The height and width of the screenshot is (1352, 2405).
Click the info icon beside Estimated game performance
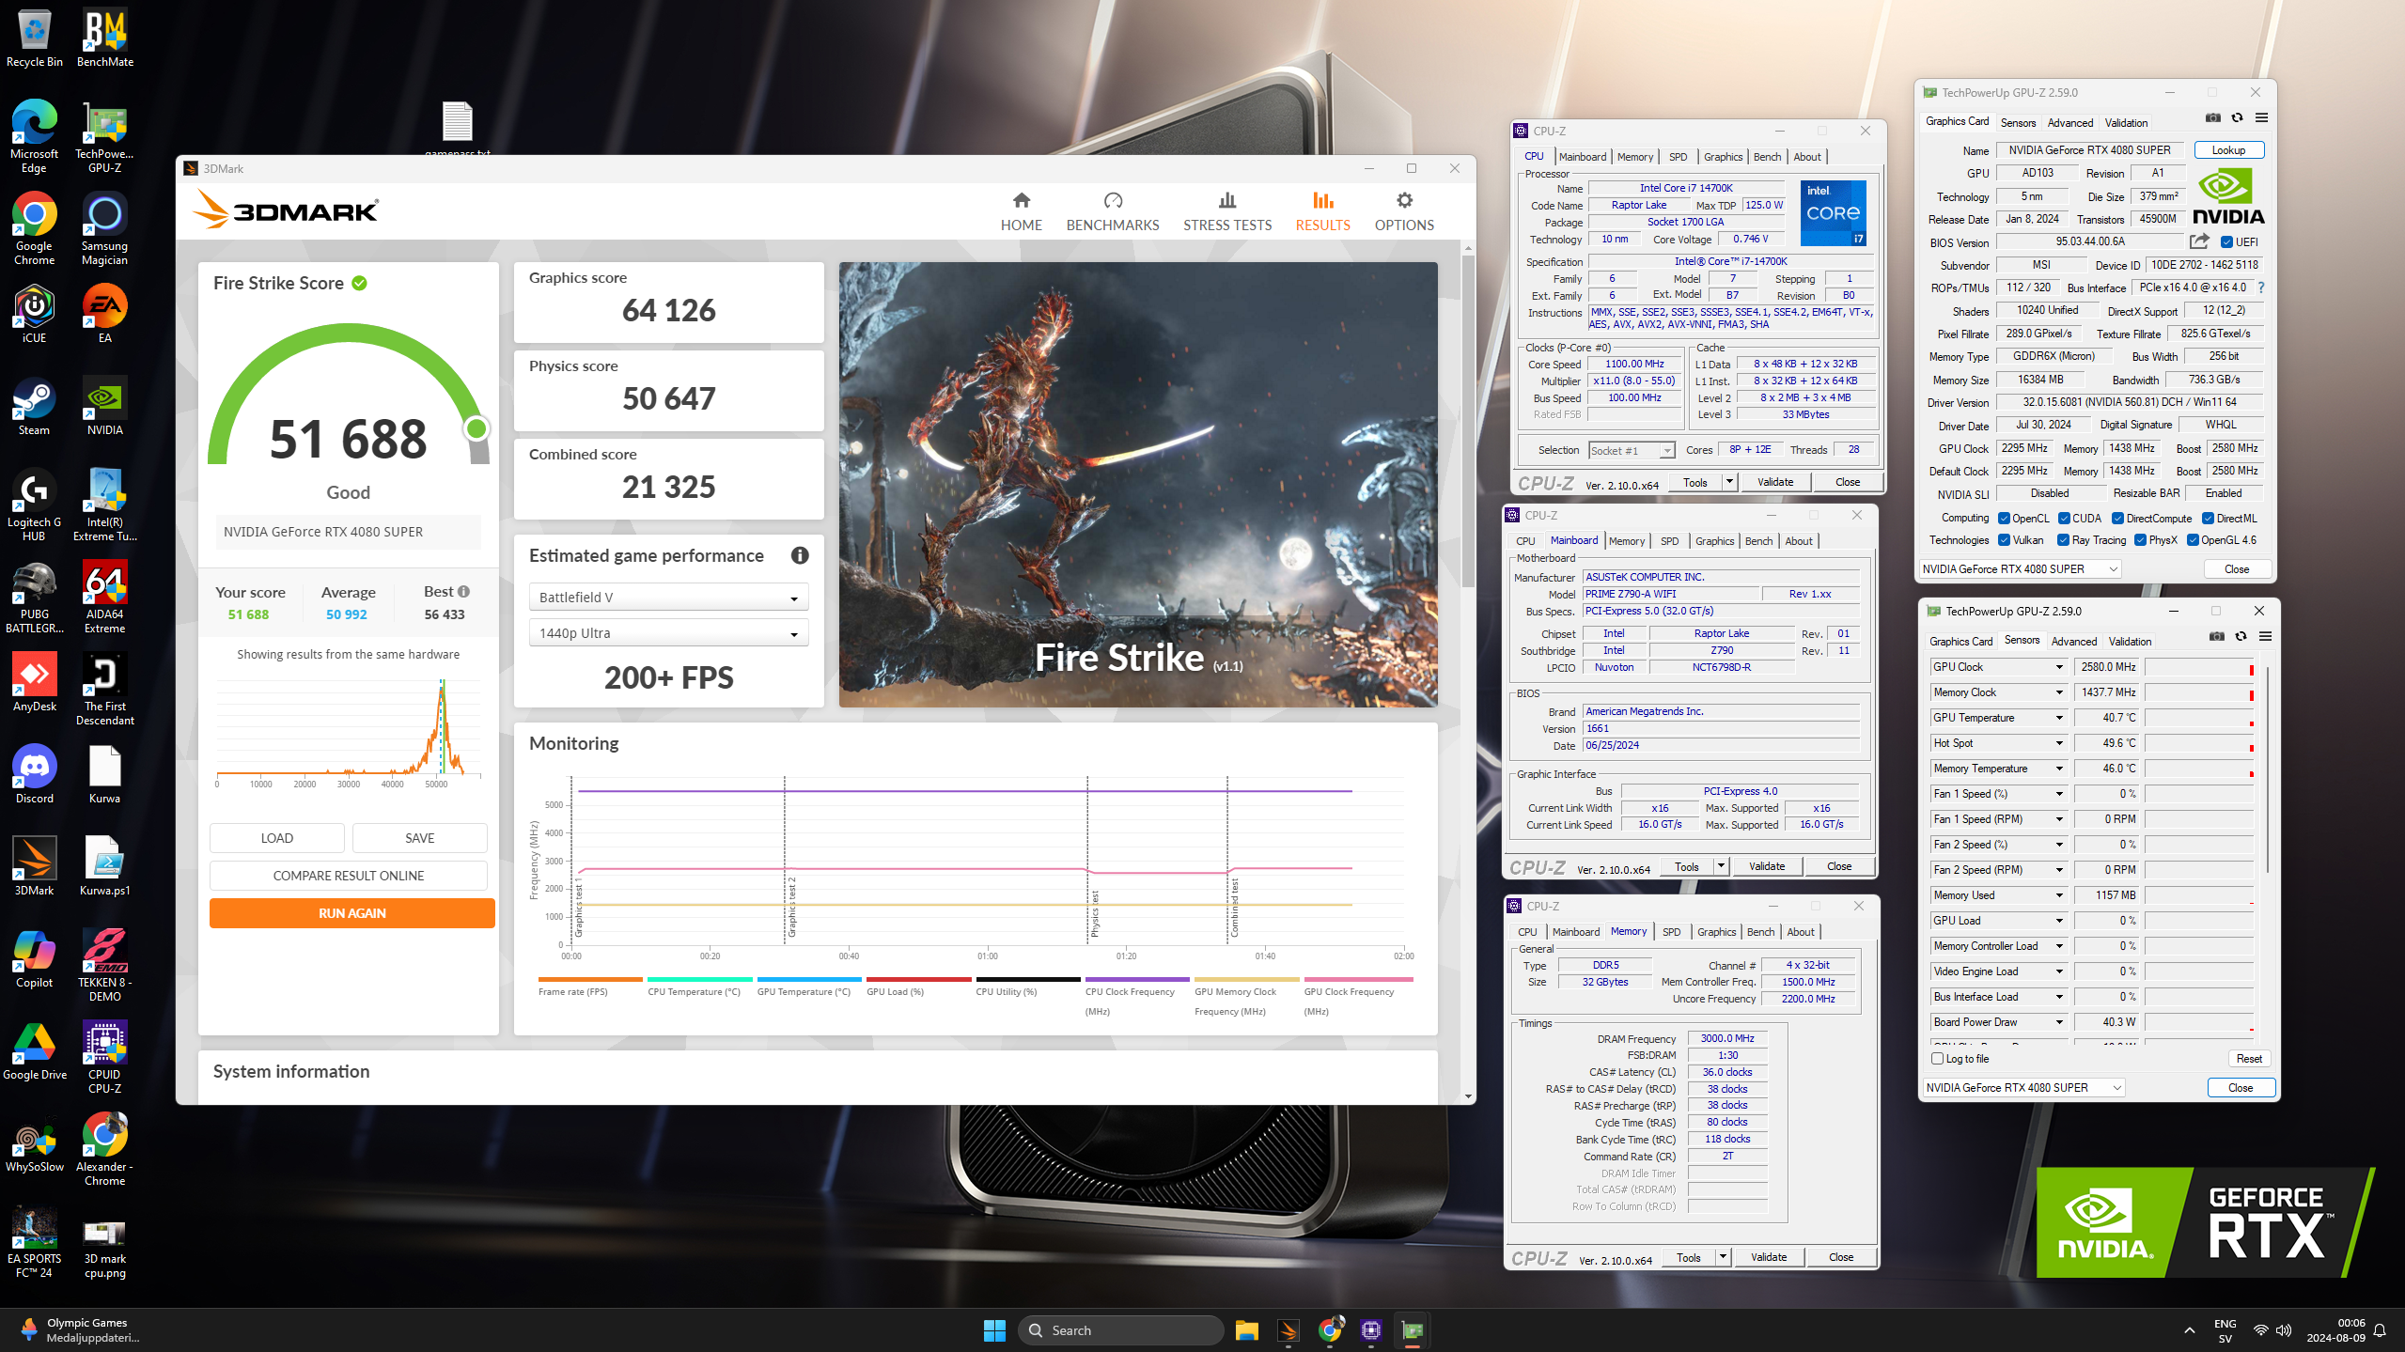click(800, 555)
